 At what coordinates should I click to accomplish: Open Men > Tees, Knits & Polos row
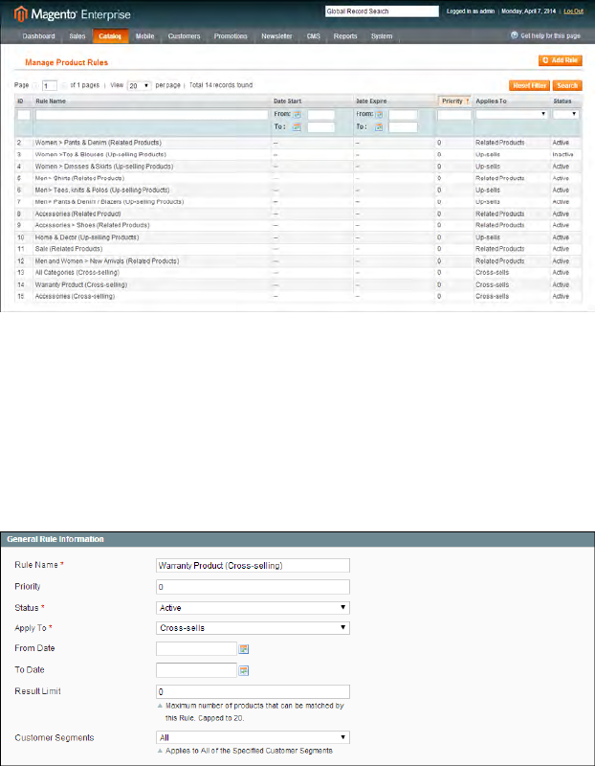click(x=298, y=190)
